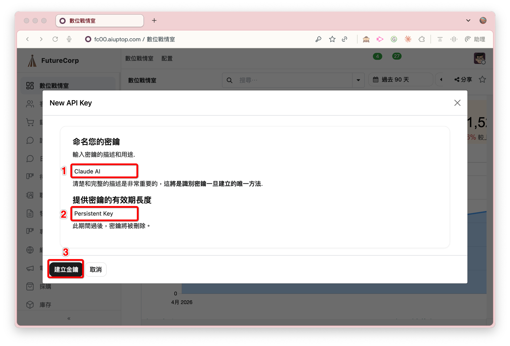Go back with the browser back arrow

tap(28, 39)
